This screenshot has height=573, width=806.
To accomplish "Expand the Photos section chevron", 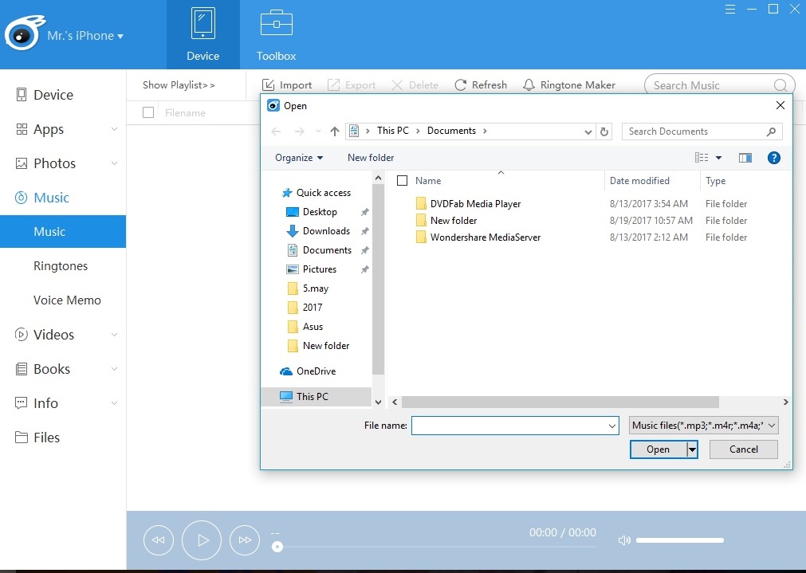I will pyautogui.click(x=114, y=163).
